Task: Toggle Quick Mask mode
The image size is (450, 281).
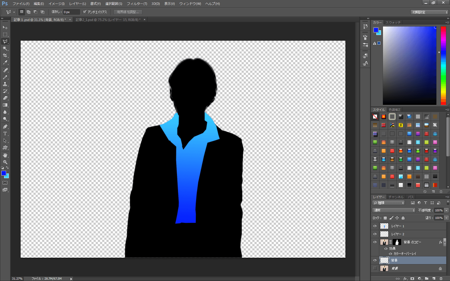Action: pos(5,183)
